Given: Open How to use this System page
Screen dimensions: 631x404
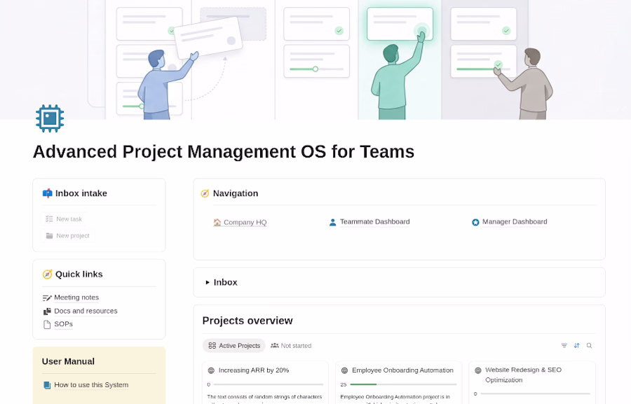Looking at the screenshot, I should click(x=91, y=385).
